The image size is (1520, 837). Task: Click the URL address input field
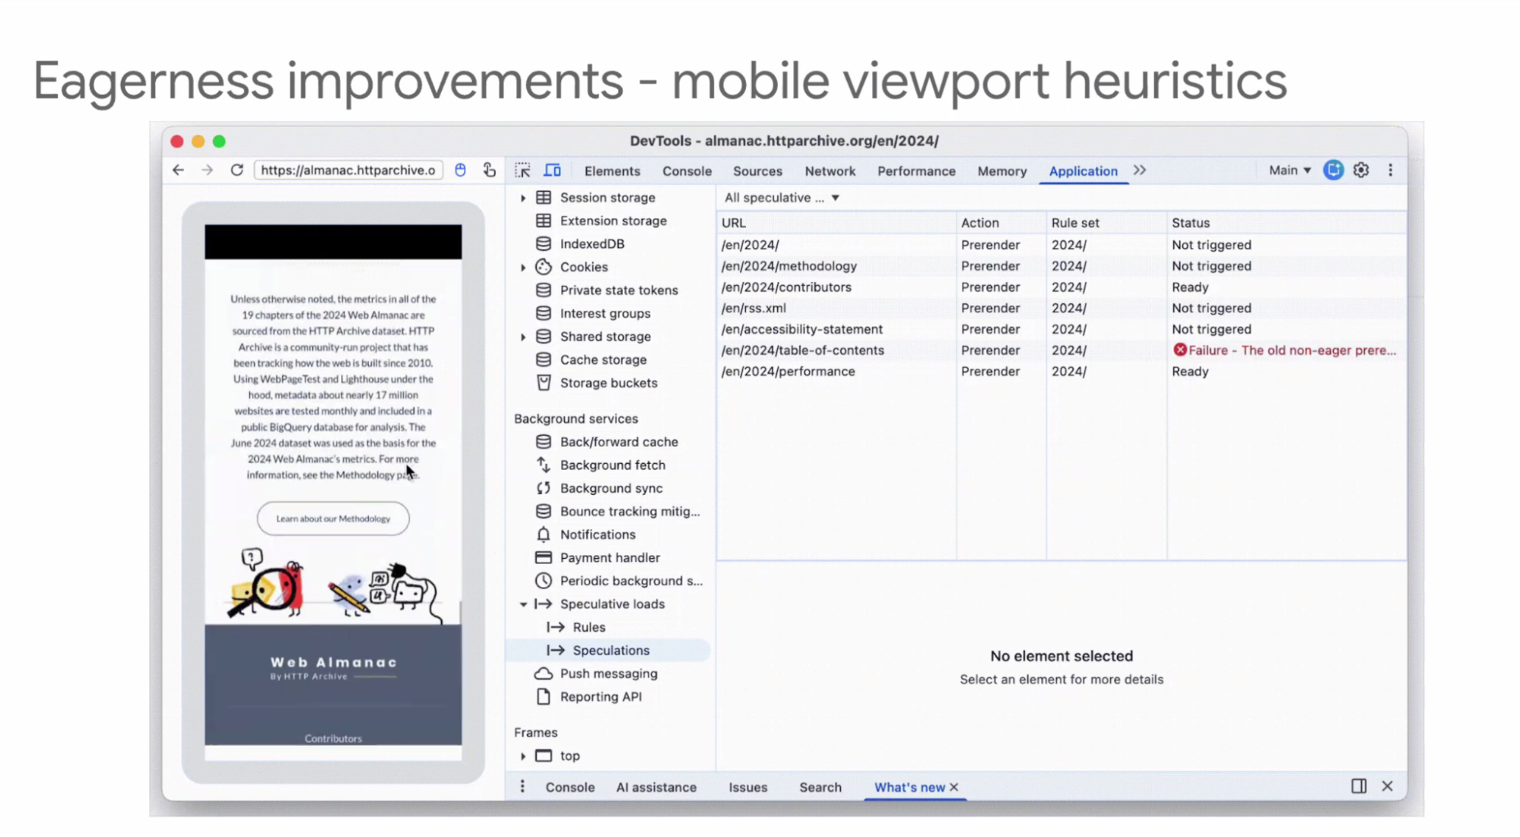click(348, 170)
